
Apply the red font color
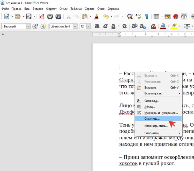[163, 26]
